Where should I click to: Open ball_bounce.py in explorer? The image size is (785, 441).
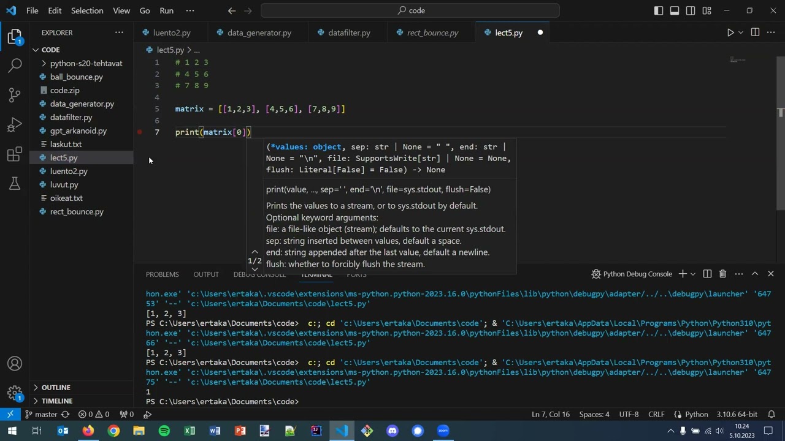(x=77, y=77)
